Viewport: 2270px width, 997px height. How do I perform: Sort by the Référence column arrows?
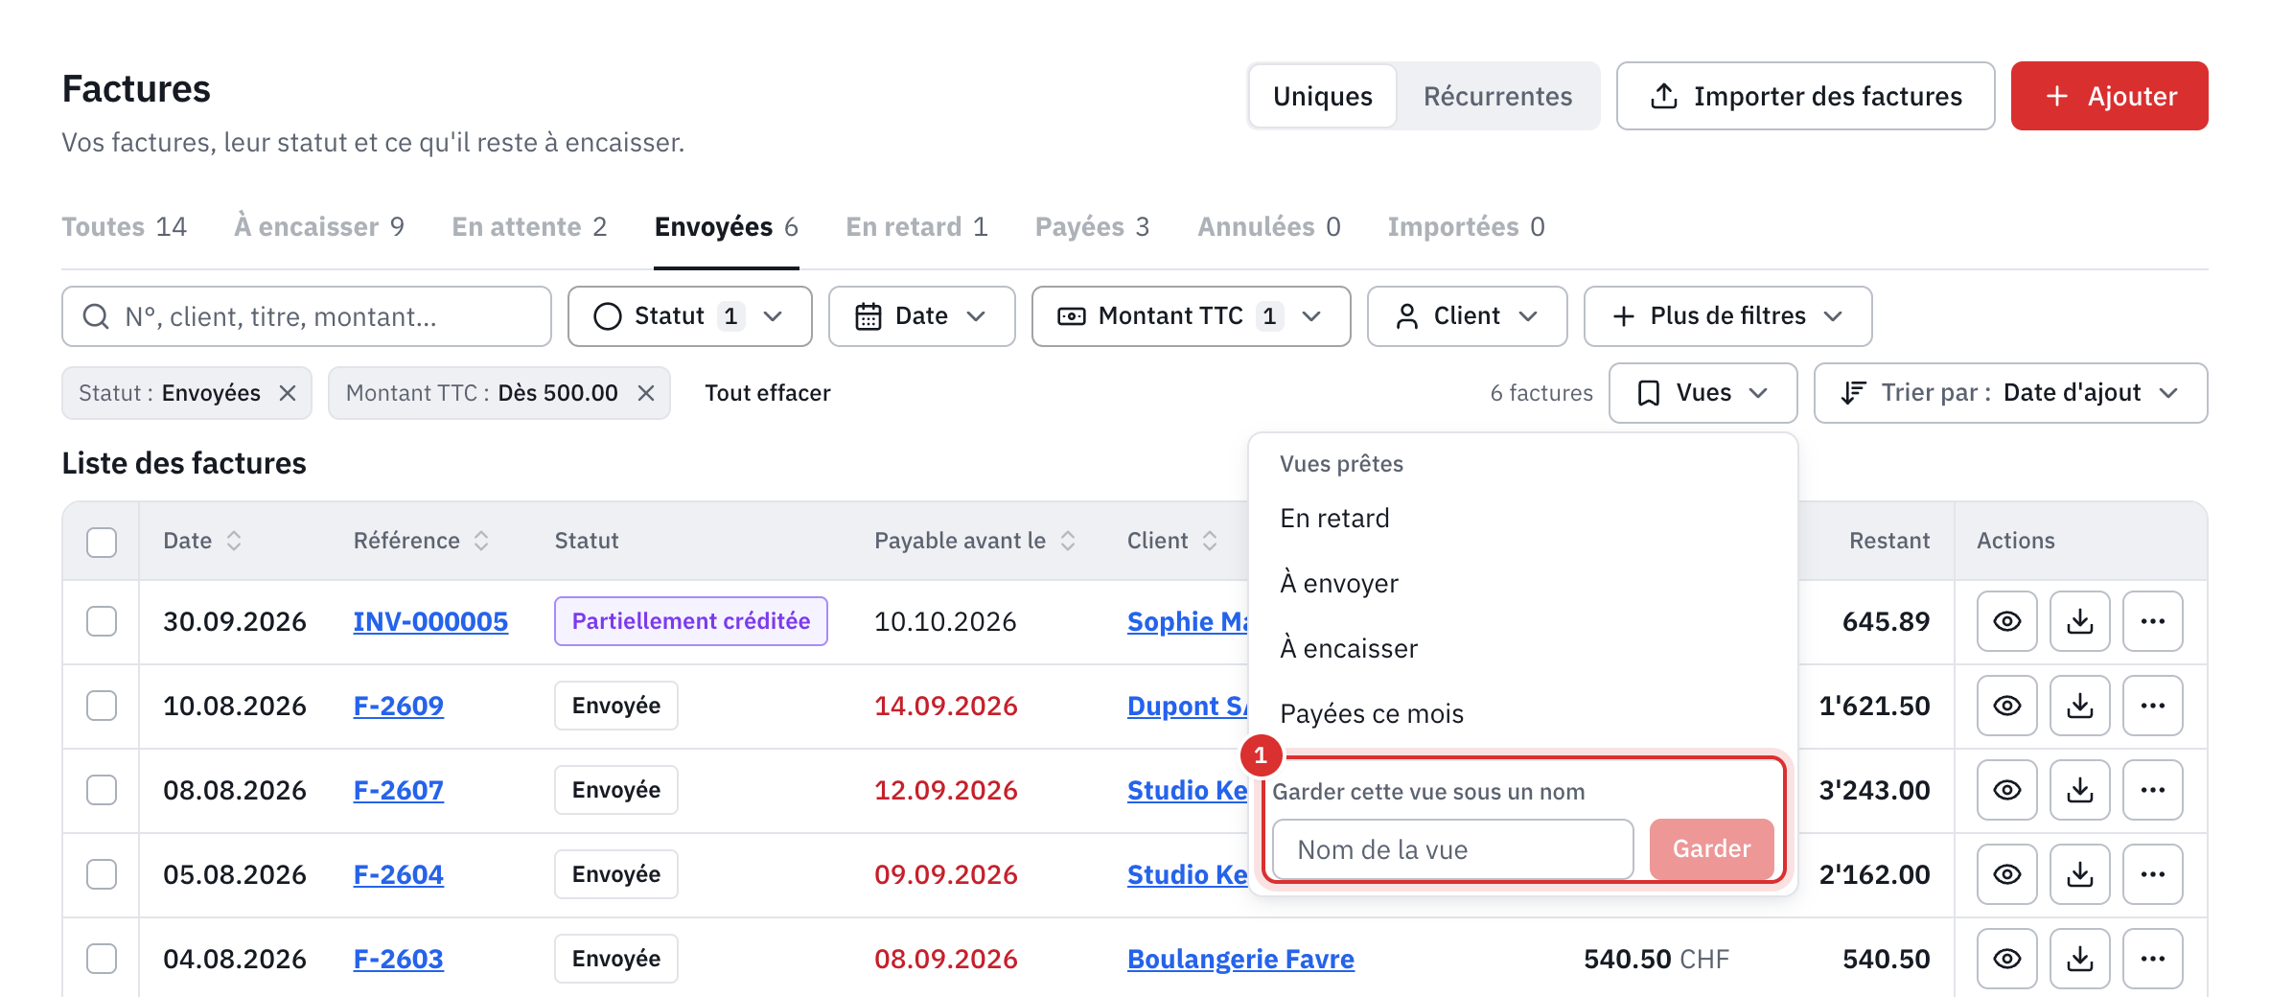pyautogui.click(x=481, y=541)
